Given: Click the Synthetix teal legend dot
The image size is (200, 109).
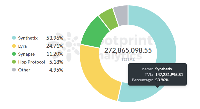Looking at the screenshot, I should pos(14,38).
